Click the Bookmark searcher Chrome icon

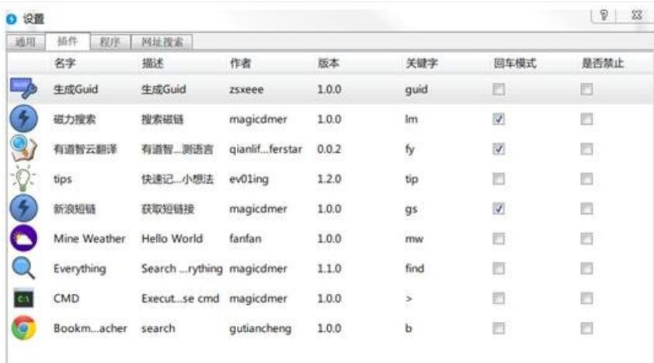click(x=24, y=328)
